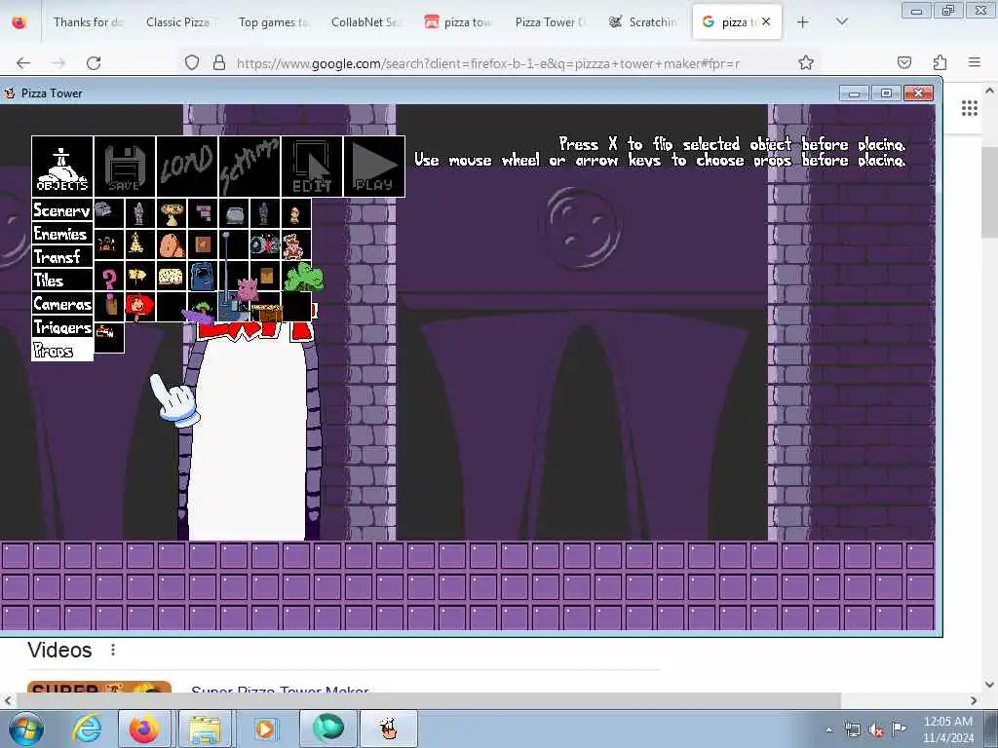This screenshot has height=748, width=998.
Task: Switch to Edit mode cursor icon
Action: (x=312, y=166)
